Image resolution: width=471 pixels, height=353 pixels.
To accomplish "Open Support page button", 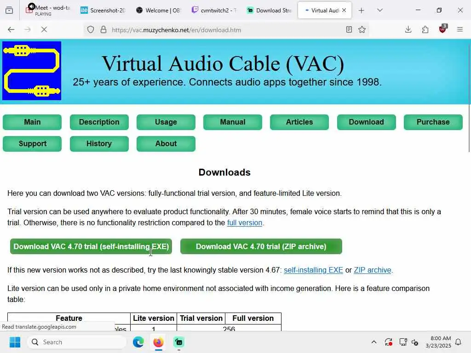I will [32, 144].
